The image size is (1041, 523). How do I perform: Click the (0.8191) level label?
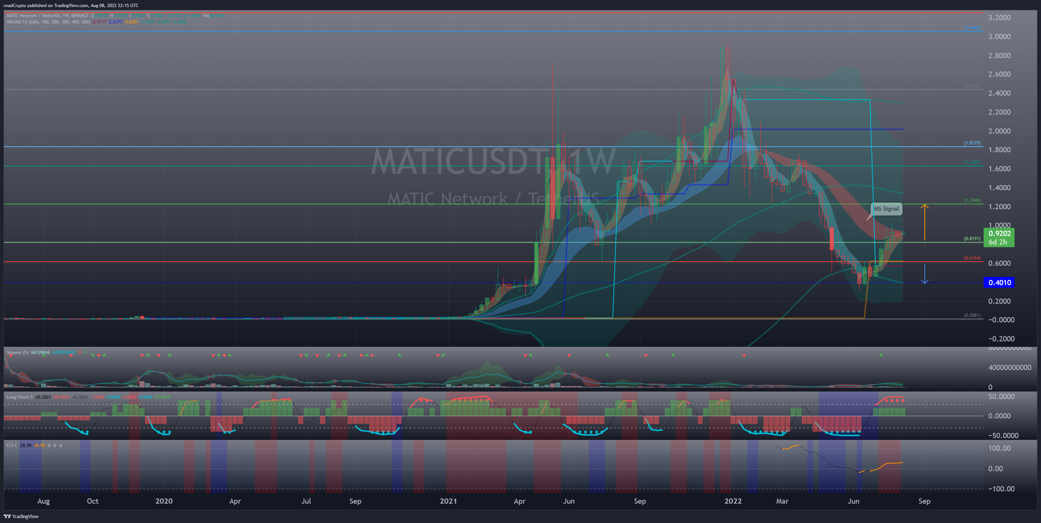pos(972,239)
